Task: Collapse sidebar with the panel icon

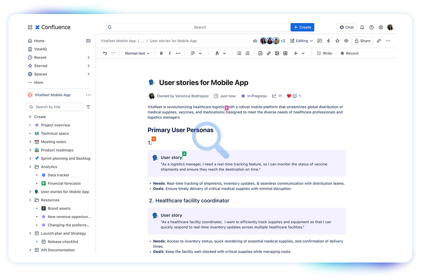Action: coord(88,41)
